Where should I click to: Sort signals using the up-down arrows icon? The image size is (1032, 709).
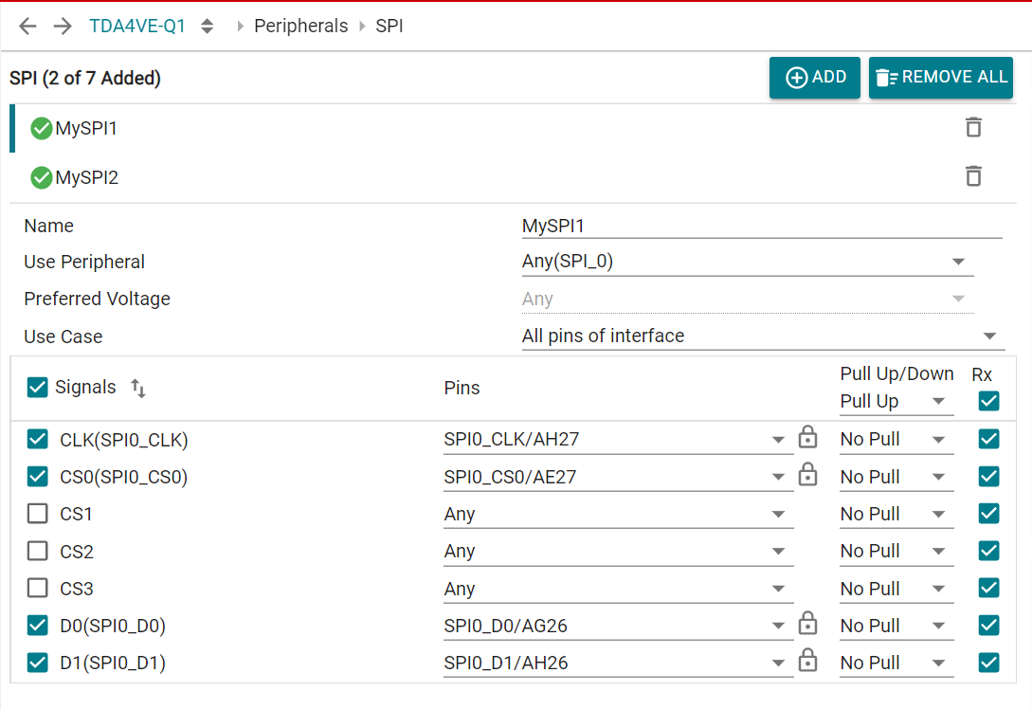click(138, 388)
